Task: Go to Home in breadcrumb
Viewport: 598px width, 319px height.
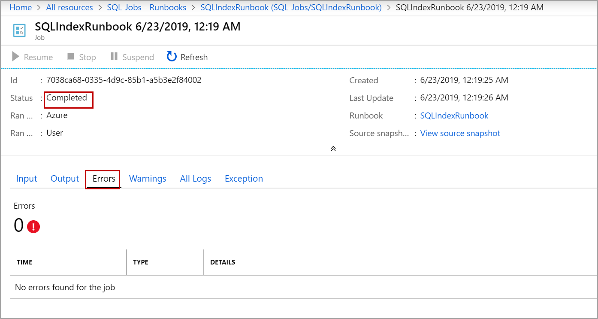Action: [21, 8]
